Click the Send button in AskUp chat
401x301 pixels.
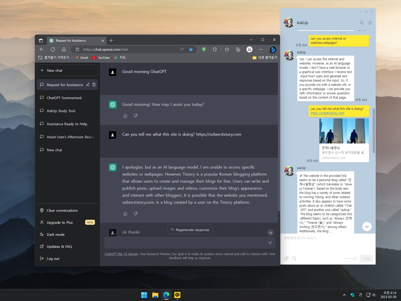(x=367, y=259)
